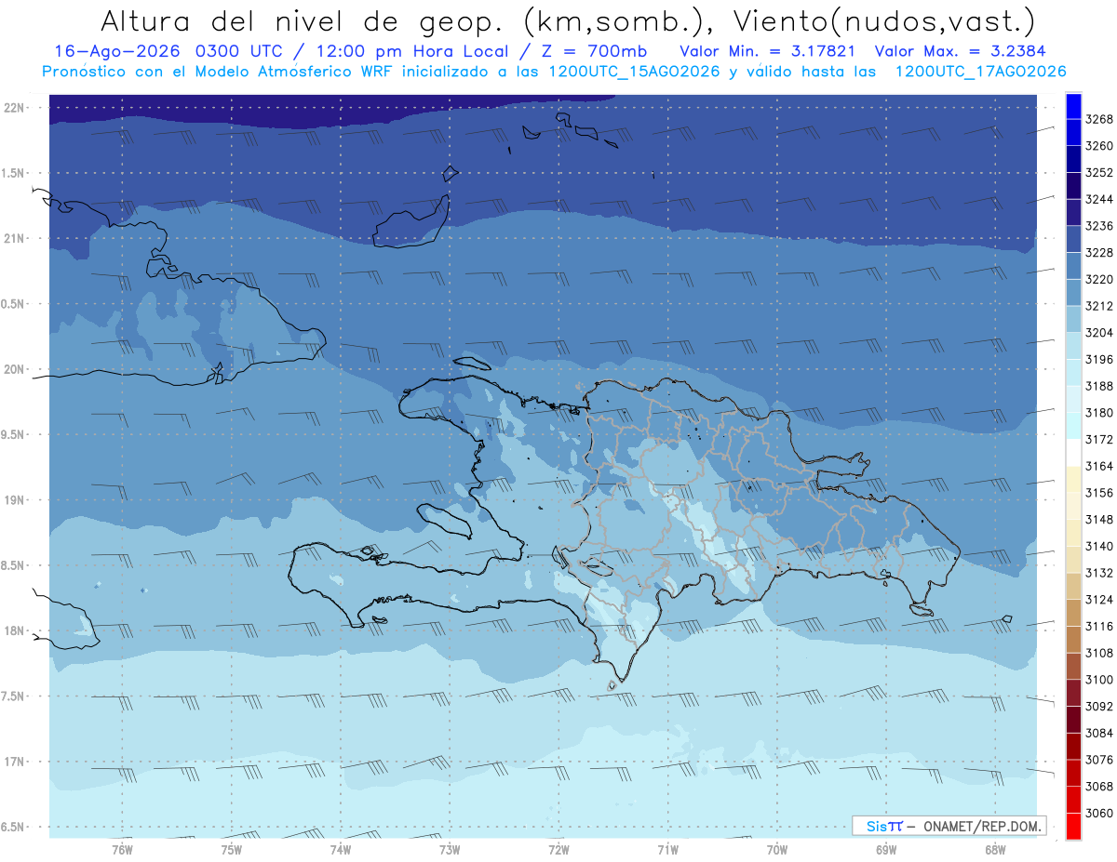Click legend value 3164

click(1099, 466)
